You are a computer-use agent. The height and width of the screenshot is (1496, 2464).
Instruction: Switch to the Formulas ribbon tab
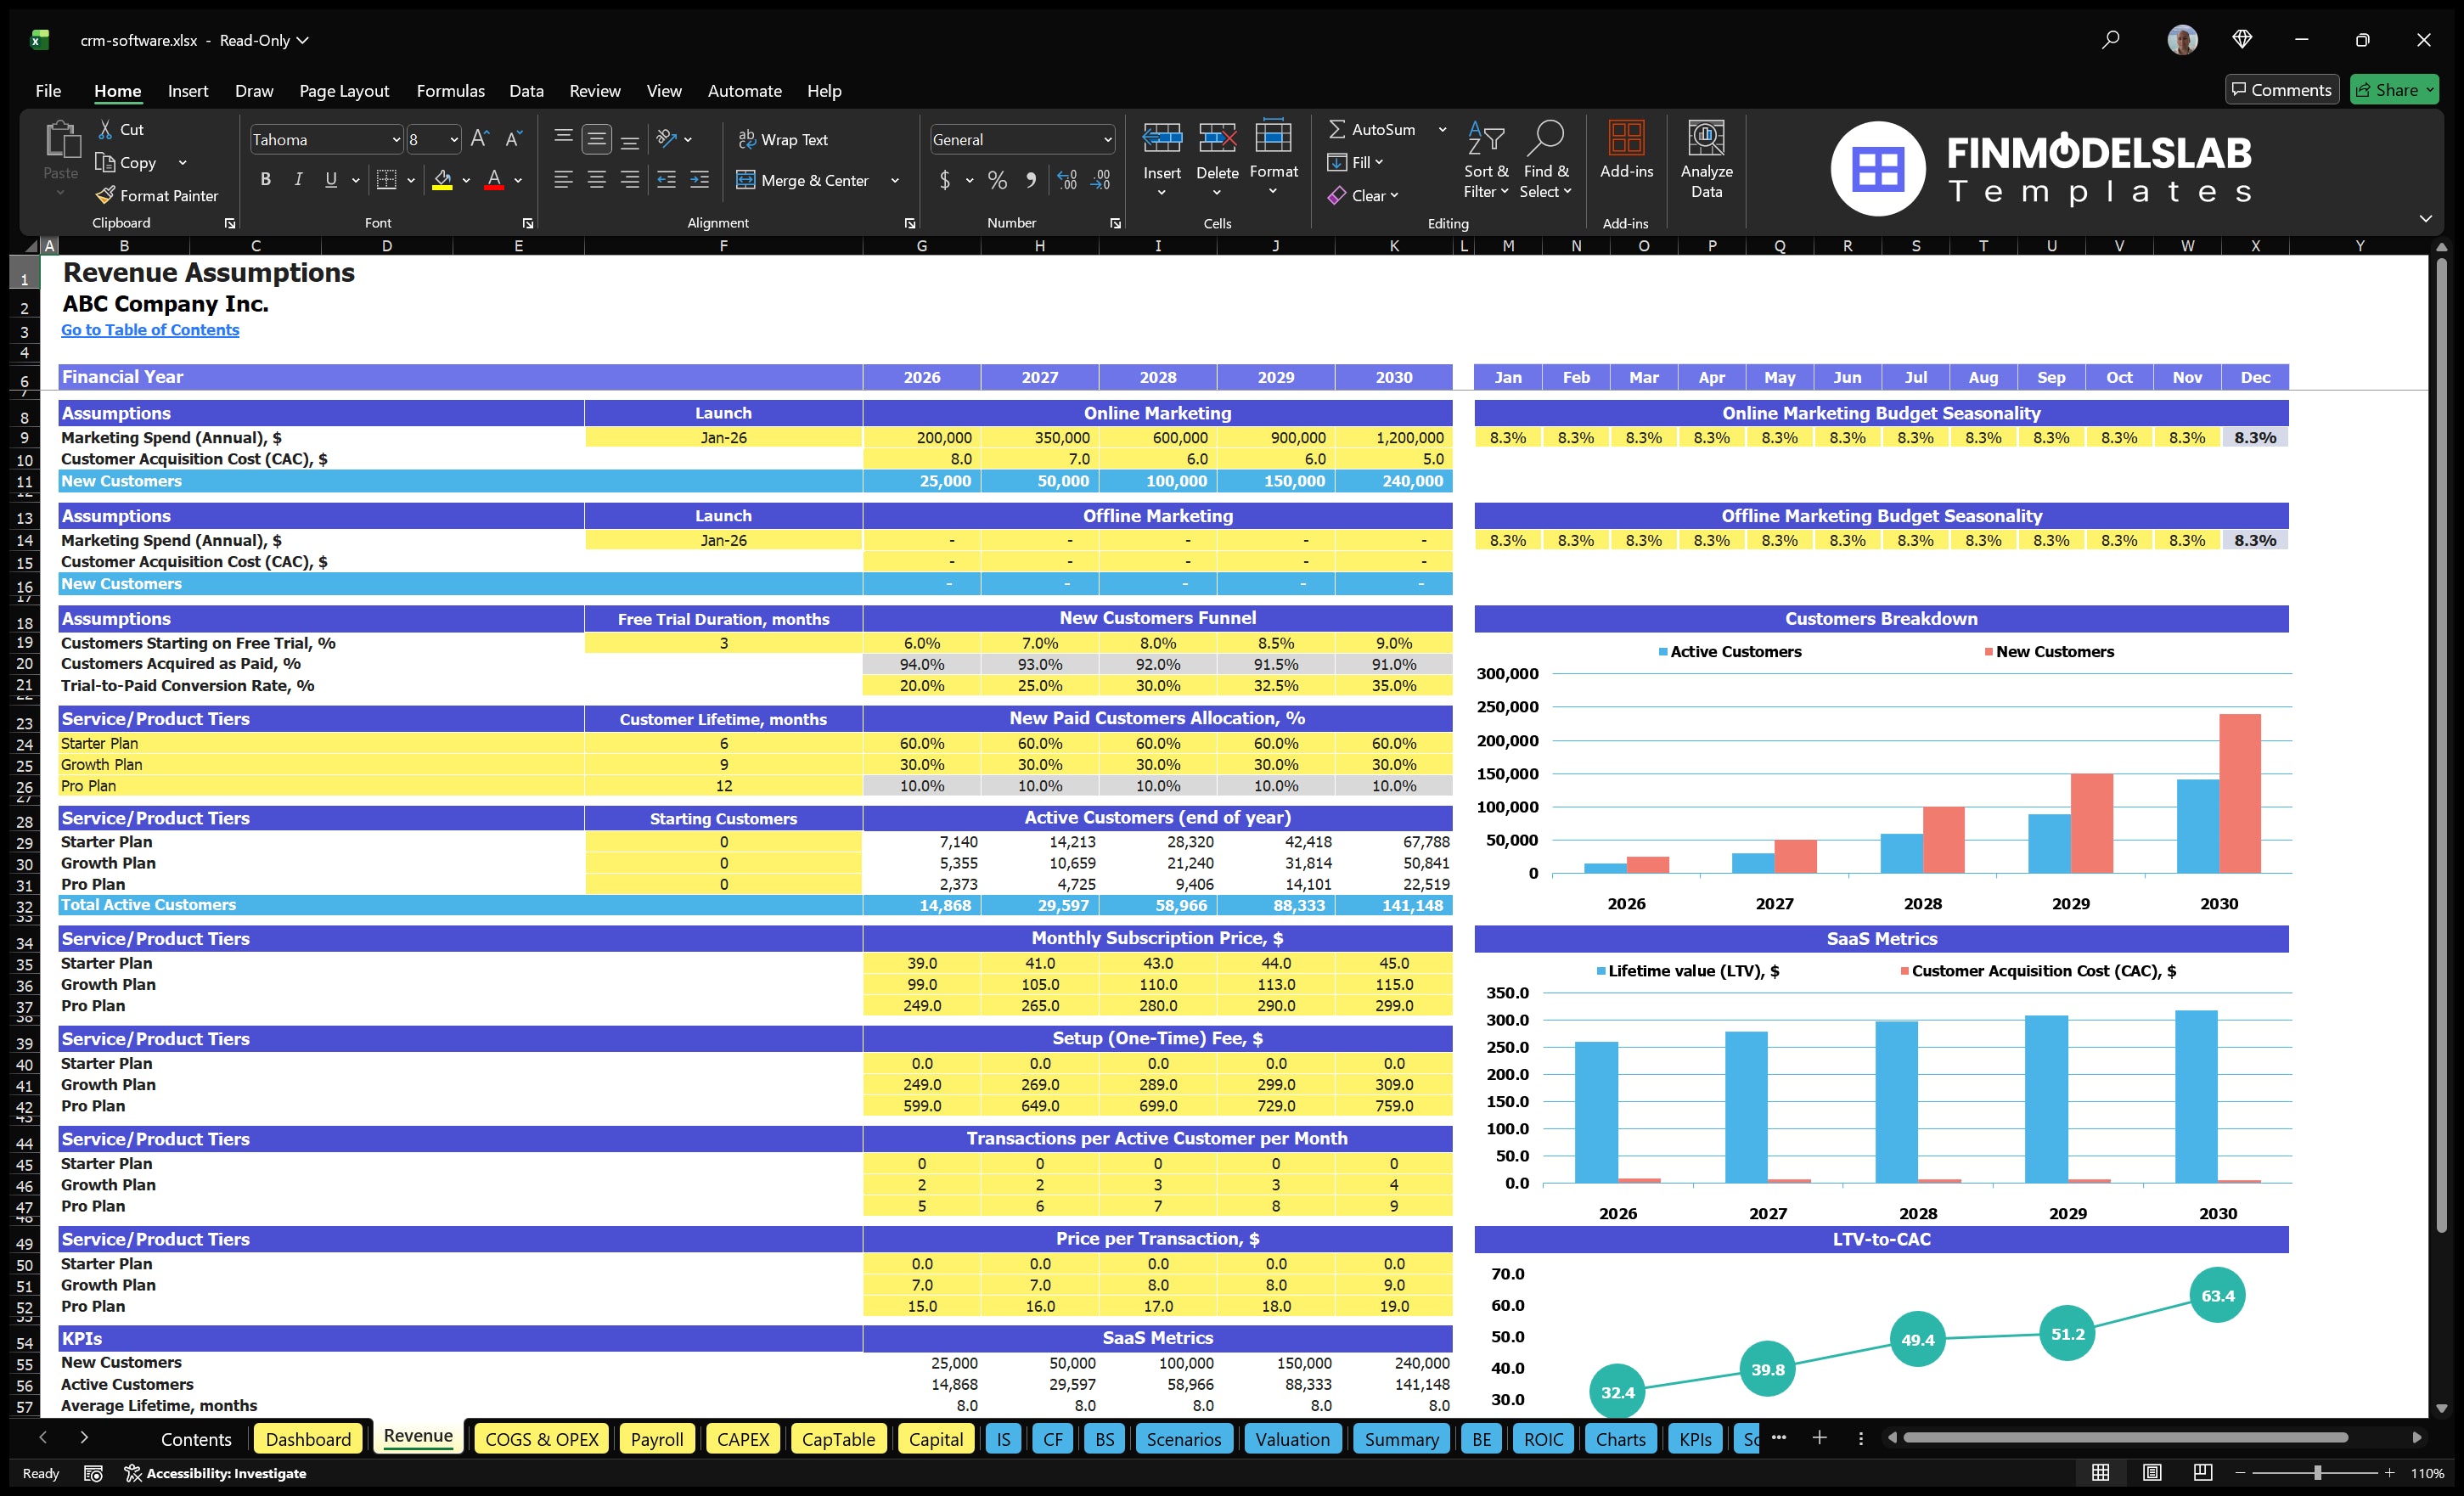tap(450, 90)
